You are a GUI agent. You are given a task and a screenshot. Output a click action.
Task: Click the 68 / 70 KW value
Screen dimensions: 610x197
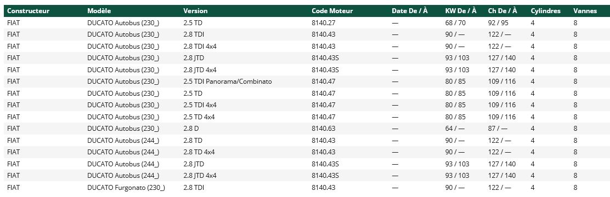455,23
